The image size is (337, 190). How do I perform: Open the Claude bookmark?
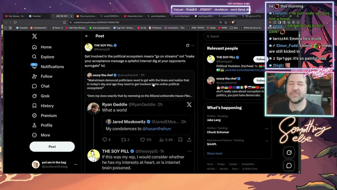(x=211, y=28)
